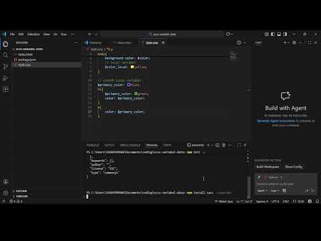
Task: Open the Source Control view
Action: coord(5,66)
